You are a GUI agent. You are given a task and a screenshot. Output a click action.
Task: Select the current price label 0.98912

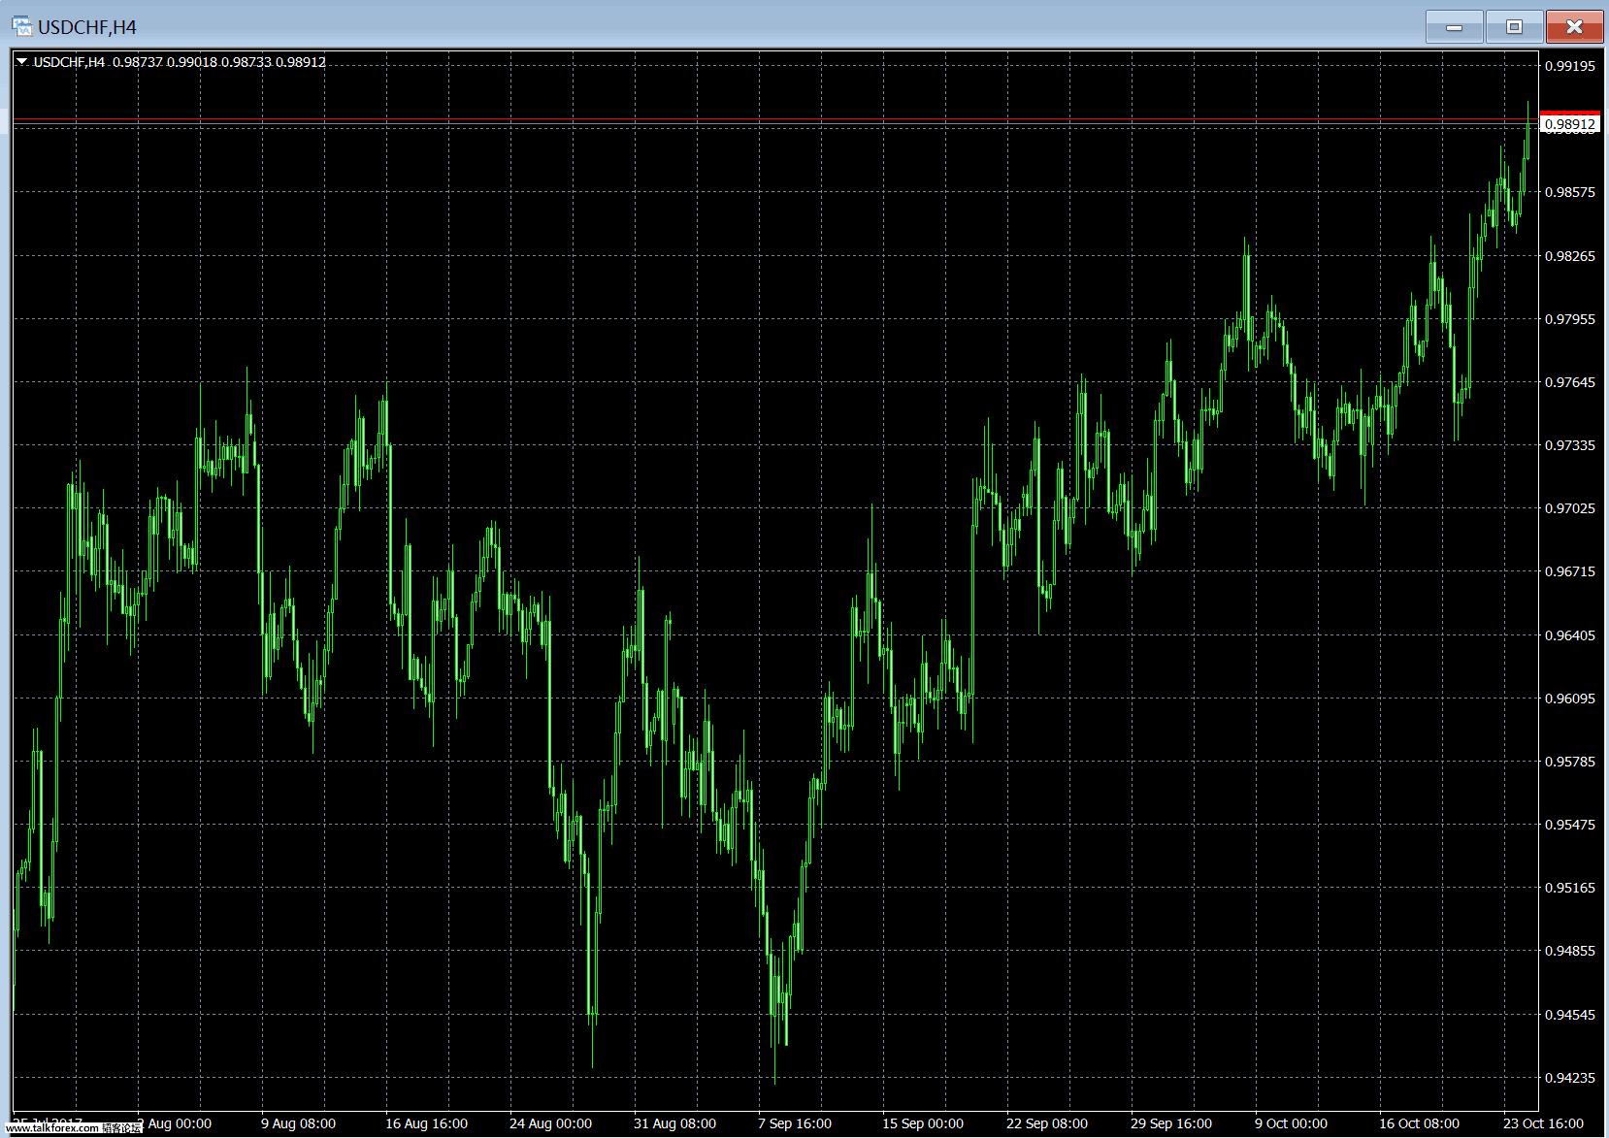(x=1569, y=124)
